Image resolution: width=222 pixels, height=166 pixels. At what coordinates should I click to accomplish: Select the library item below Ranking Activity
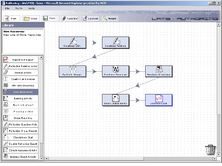21,105
